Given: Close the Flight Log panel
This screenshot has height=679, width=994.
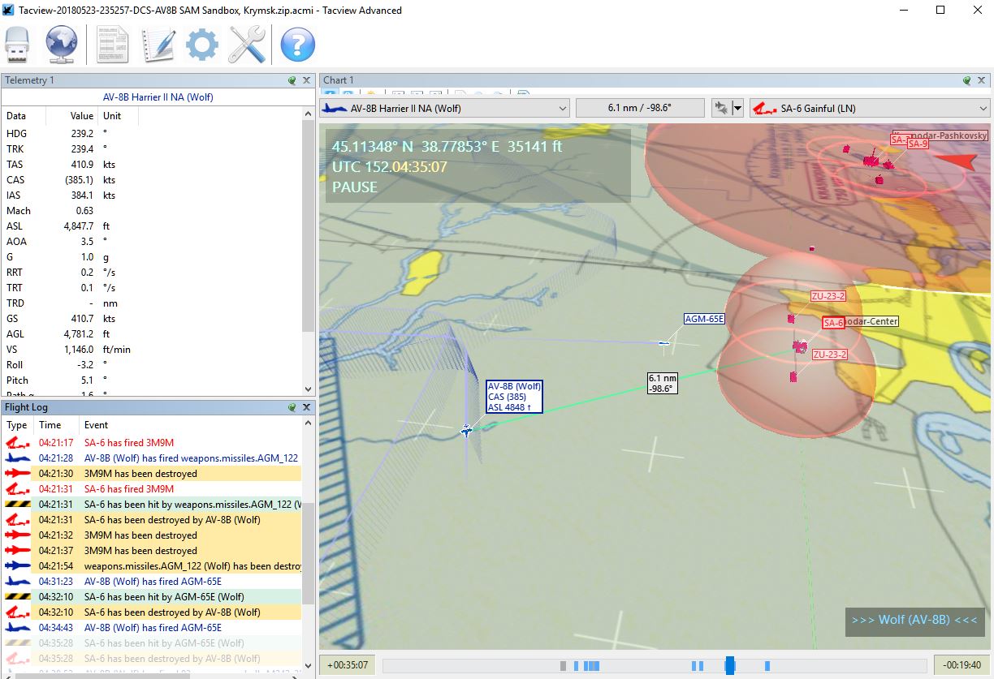Looking at the screenshot, I should tap(307, 407).
